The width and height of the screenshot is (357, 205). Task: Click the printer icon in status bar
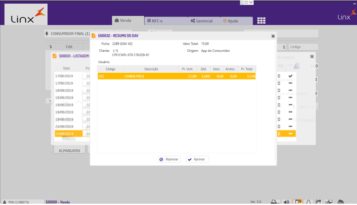276,202
